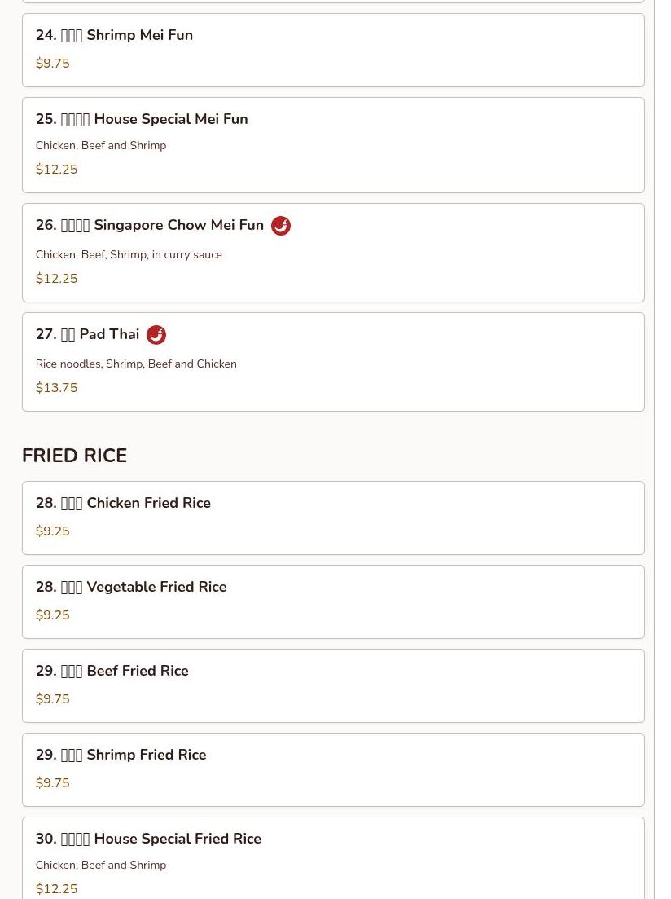Open the House Special Mei Fun item
The width and height of the screenshot is (671, 899).
click(333, 145)
